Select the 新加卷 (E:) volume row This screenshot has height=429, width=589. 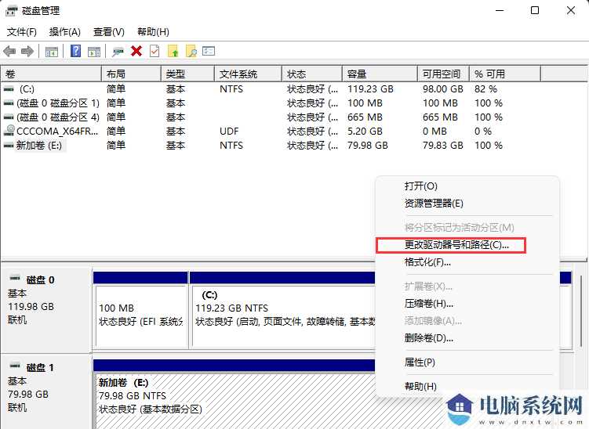[x=271, y=146]
